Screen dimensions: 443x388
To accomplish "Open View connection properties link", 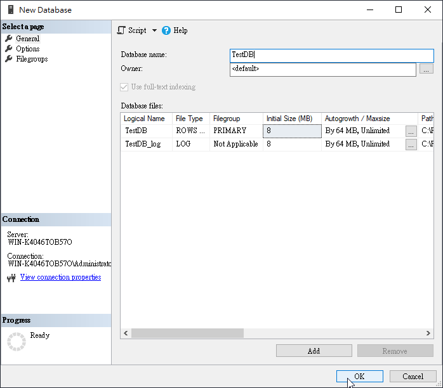I will tap(60, 277).
